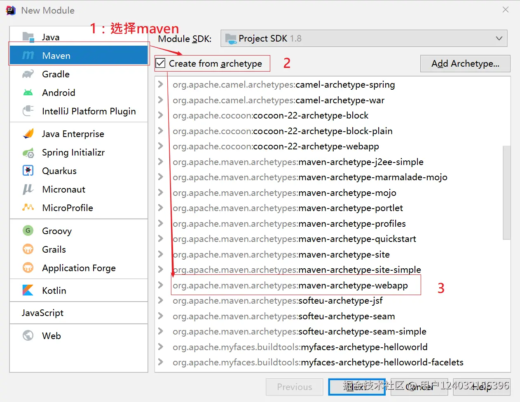Click Add Archetype button
Image resolution: width=520 pixels, height=402 pixels.
tap(465, 63)
